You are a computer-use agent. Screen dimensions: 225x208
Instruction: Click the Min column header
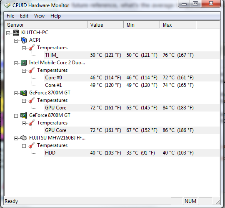coord(142,25)
